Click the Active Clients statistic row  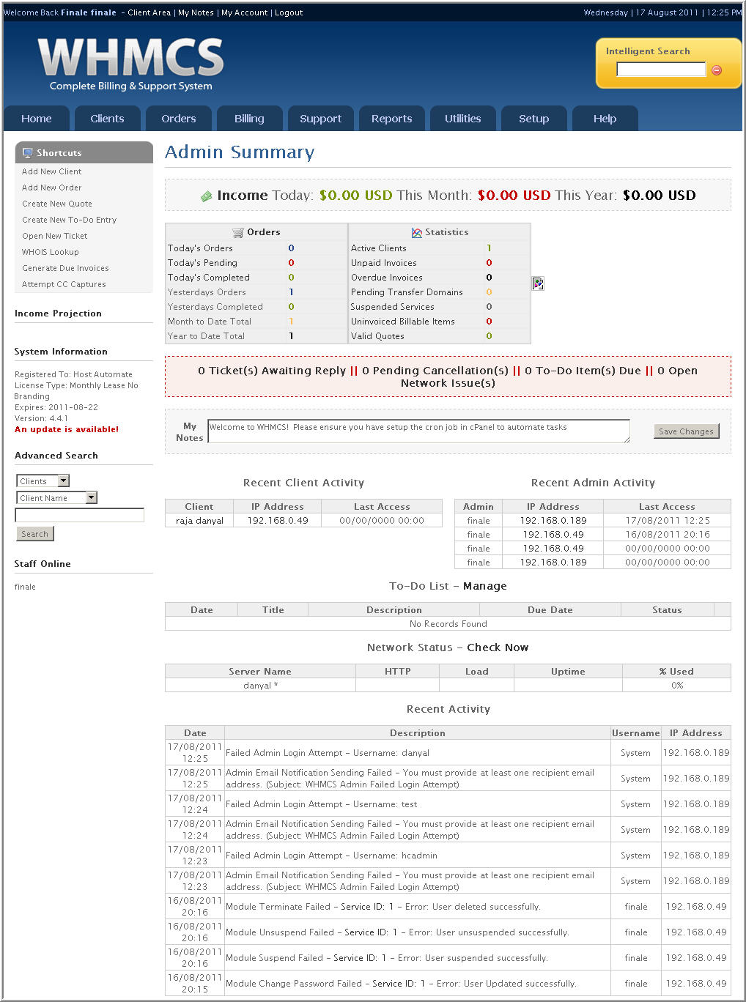point(439,248)
